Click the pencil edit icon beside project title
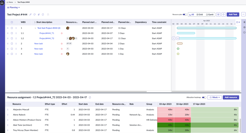 click(x=30, y=14)
